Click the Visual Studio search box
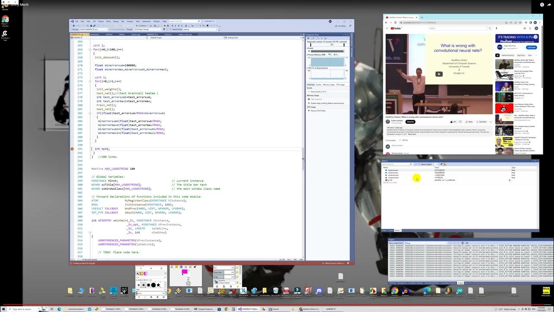The image size is (554, 312). [185, 22]
